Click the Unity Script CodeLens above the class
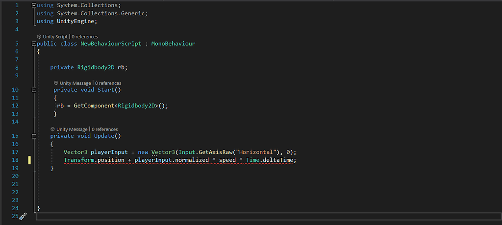The width and height of the screenshot is (502, 225). pos(52,37)
